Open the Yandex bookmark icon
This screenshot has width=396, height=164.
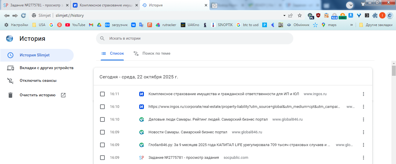(59, 25)
